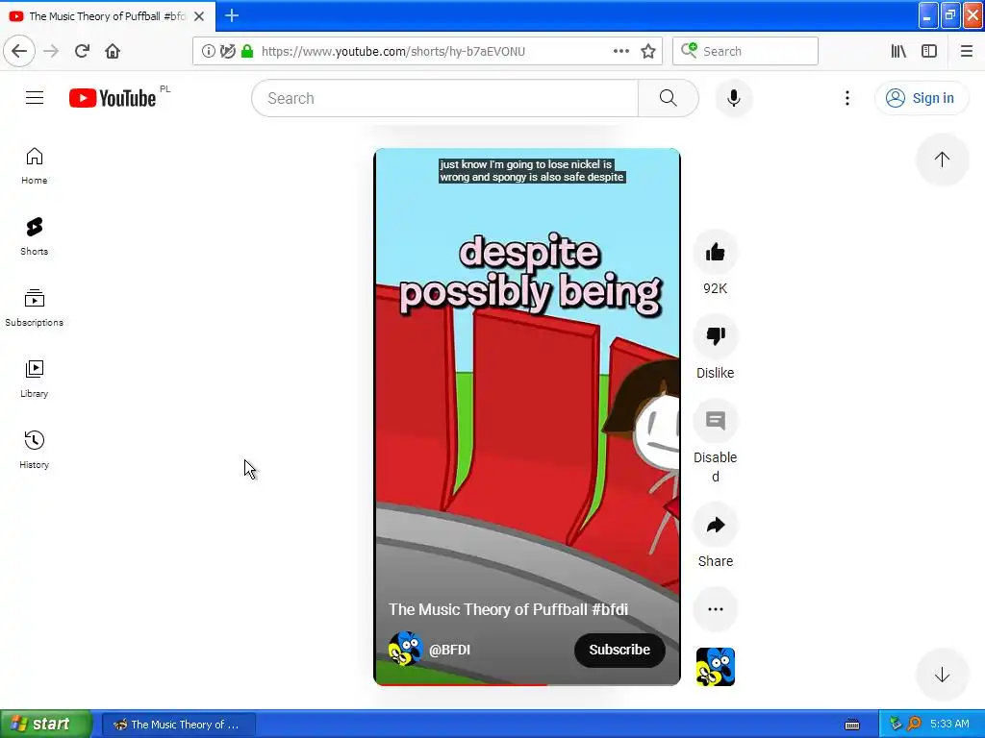Screen dimensions: 985x738
Task: Close the Music Theory of Puffball tab
Action: coord(199,16)
